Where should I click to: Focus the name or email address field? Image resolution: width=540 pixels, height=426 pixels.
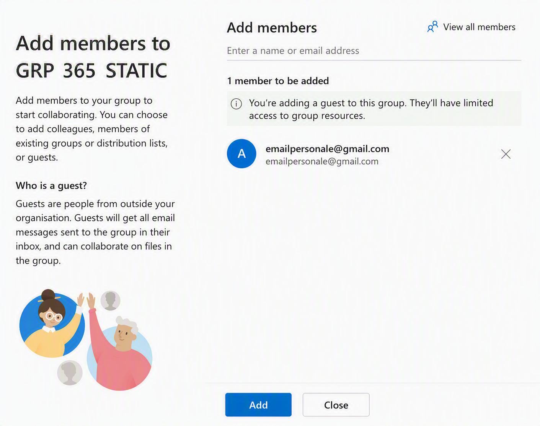(x=374, y=51)
